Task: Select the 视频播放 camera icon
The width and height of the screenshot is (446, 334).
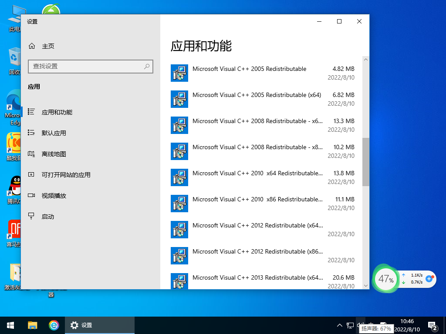Action: (x=31, y=195)
